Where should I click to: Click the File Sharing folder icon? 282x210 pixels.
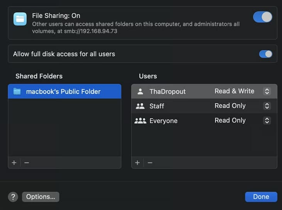(20, 19)
